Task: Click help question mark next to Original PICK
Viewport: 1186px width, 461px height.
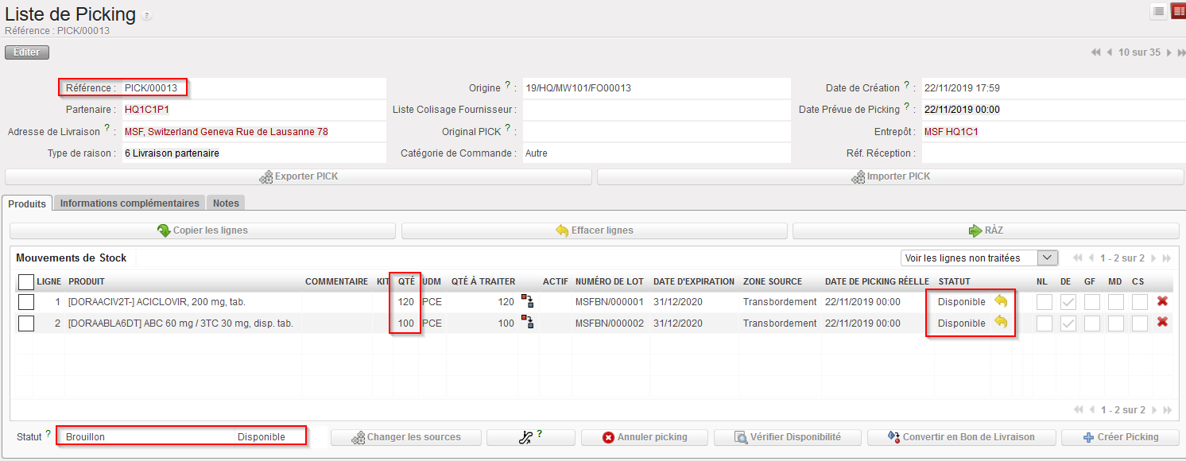Action: coord(507,127)
